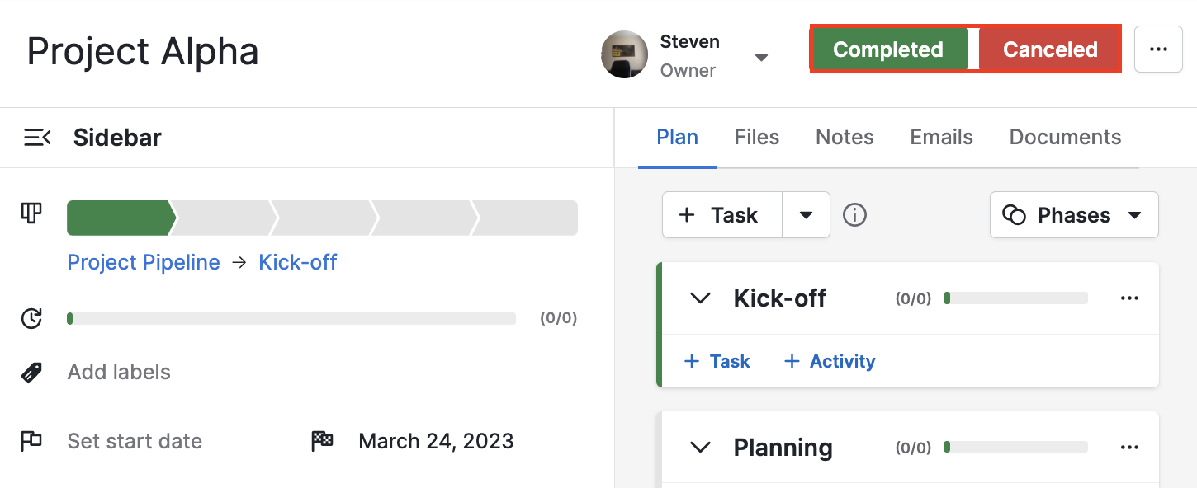Click the end date checkered flag icon
This screenshot has height=488, width=1197.
(322, 440)
